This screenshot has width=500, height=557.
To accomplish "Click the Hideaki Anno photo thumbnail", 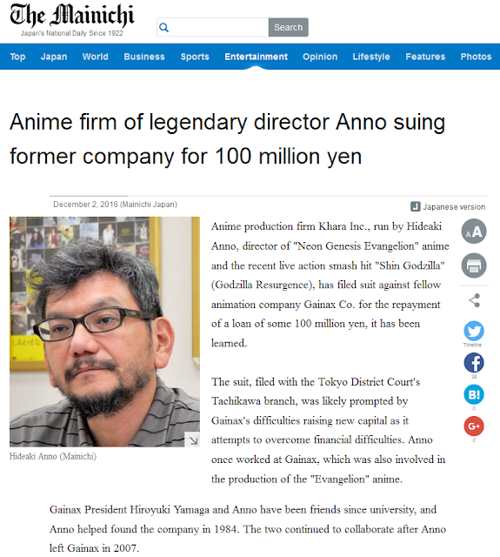I will (104, 332).
